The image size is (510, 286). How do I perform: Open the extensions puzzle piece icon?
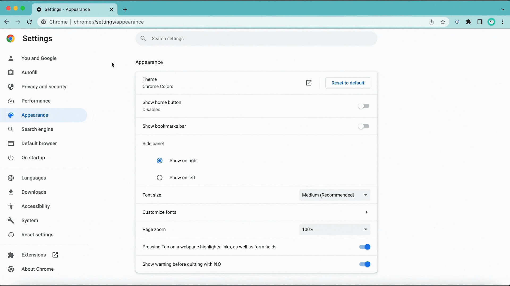coord(469,22)
